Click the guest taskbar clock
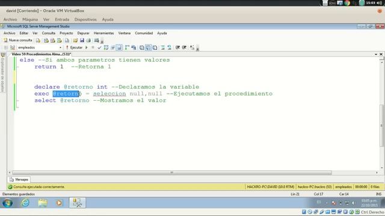The image size is (385, 216). [369, 203]
